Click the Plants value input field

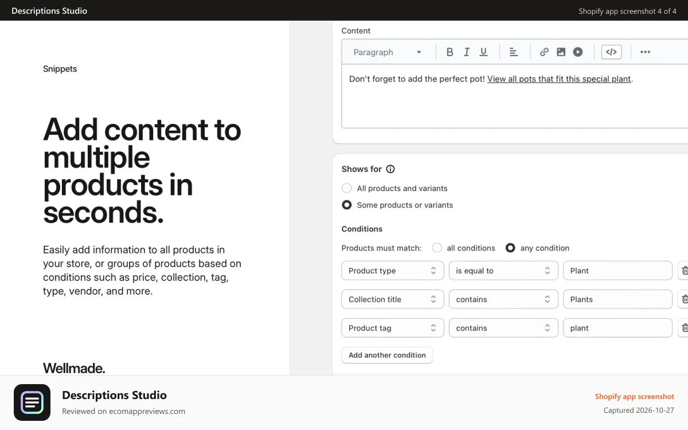[x=617, y=299]
